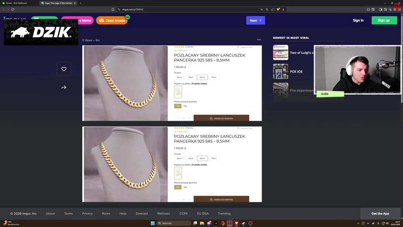The width and height of the screenshot is (403, 227).
Task: Click the Trending footer link
Action: point(224,213)
